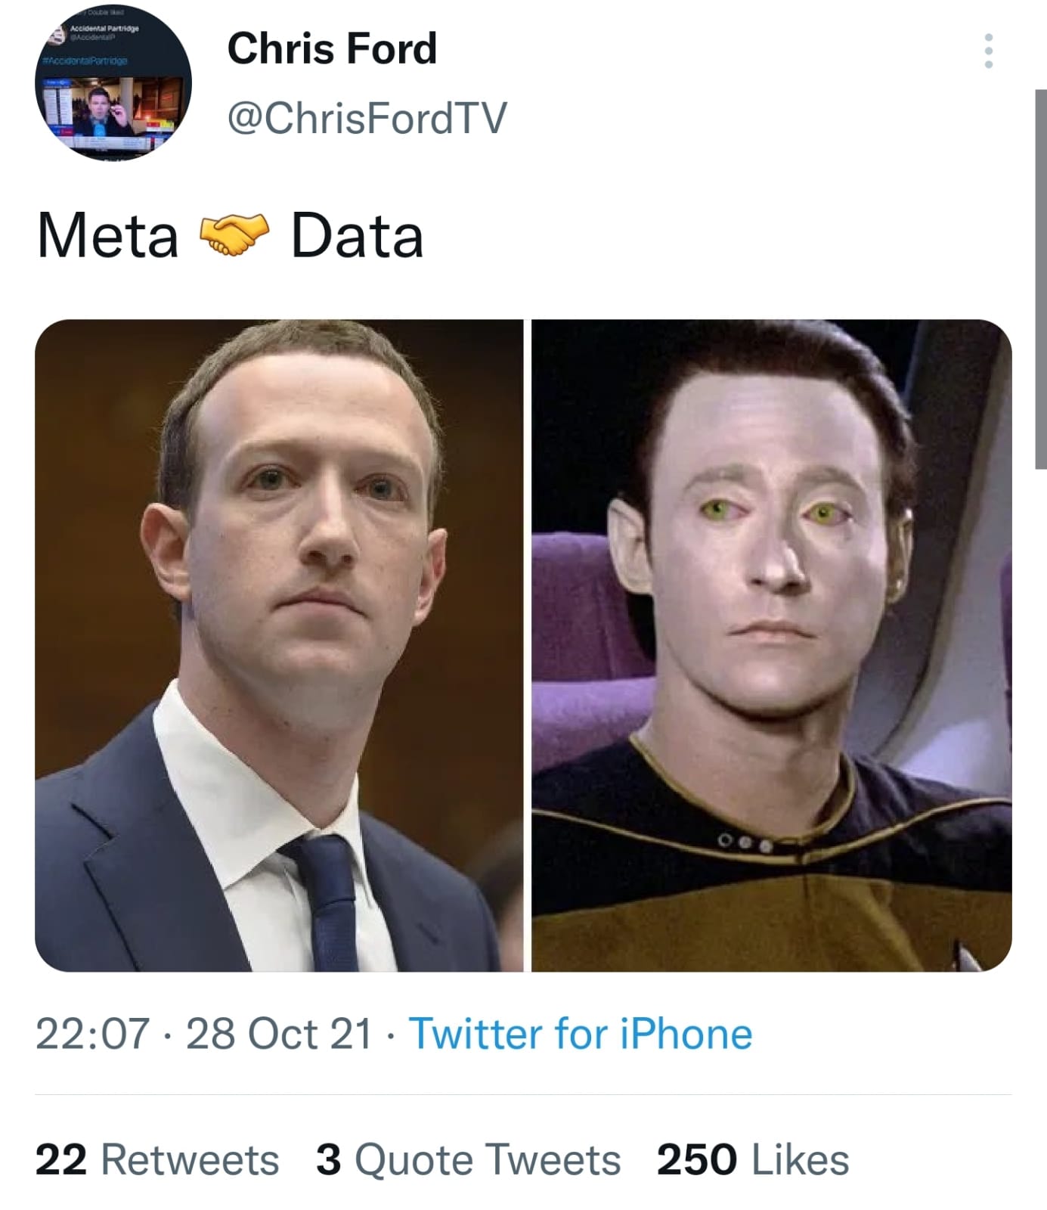Tap the circular profile avatar picture
The height and width of the screenshot is (1210, 1047).
(113, 82)
